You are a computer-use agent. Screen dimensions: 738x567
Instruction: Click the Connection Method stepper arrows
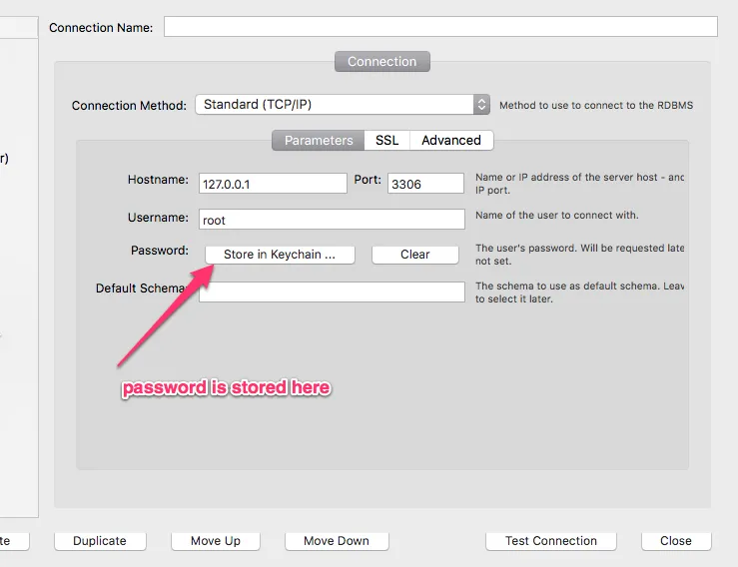[481, 105]
